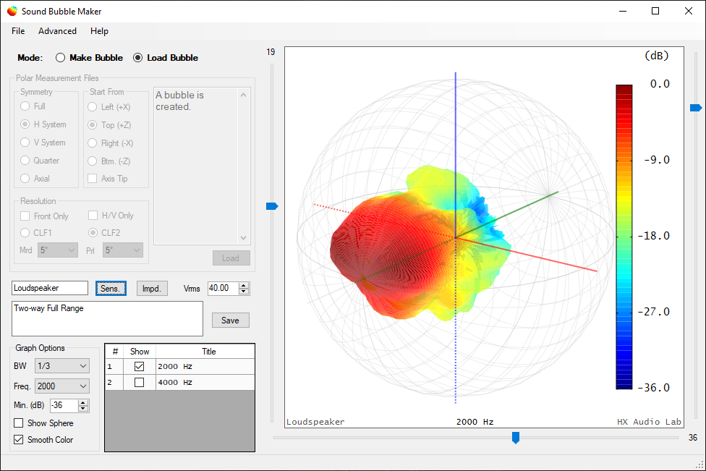Image resolution: width=706 pixels, height=471 pixels.
Task: Increase the Vrms value with up arrow
Action: [x=244, y=286]
